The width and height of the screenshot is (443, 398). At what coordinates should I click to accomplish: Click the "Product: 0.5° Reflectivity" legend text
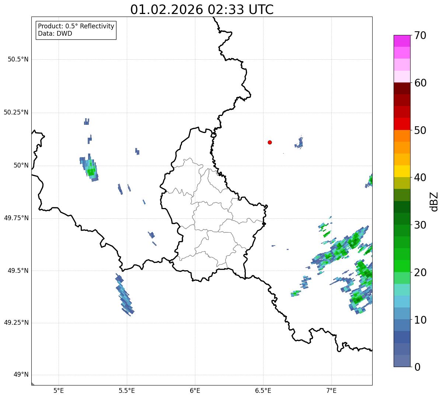(x=76, y=26)
